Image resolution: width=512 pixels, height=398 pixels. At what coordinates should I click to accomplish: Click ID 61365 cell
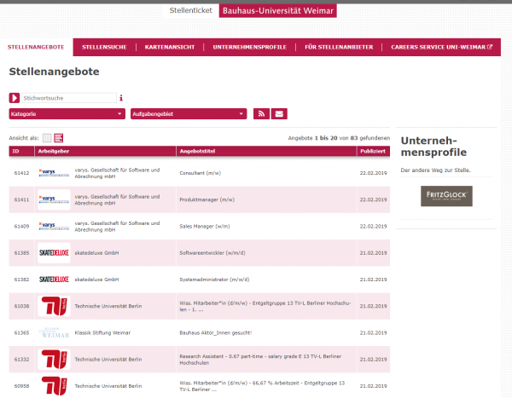tap(21, 332)
